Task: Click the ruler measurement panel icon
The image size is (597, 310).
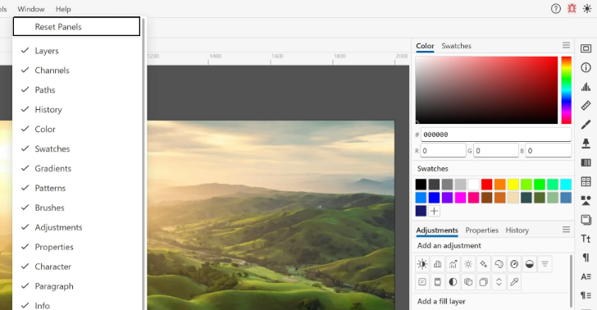Action: point(586,106)
